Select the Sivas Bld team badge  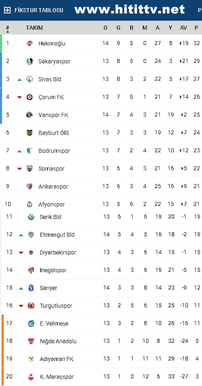pyautogui.click(x=30, y=79)
